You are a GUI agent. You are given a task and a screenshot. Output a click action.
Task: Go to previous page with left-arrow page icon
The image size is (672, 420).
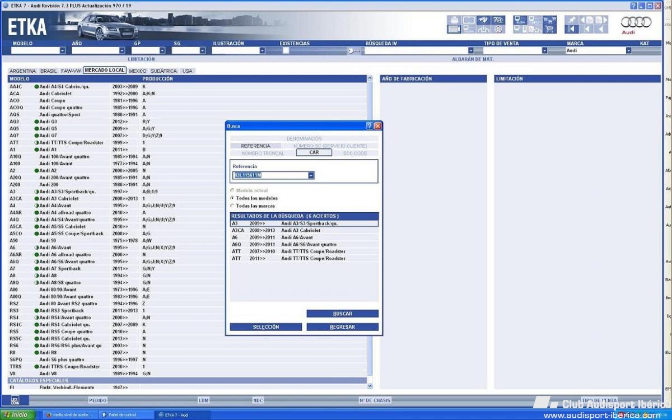(x=586, y=20)
